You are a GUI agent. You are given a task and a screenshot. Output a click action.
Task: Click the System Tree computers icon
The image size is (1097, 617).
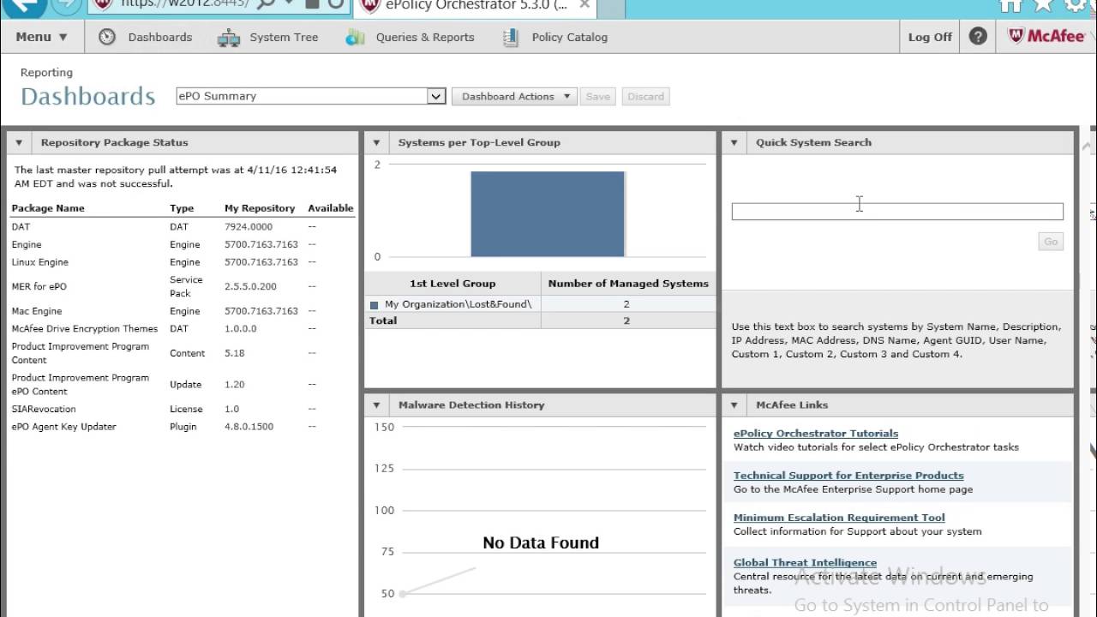point(229,38)
